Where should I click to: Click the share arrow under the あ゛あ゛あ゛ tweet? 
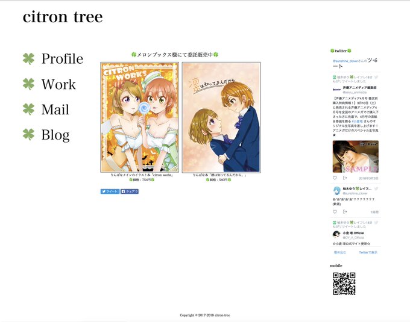tap(345, 212)
